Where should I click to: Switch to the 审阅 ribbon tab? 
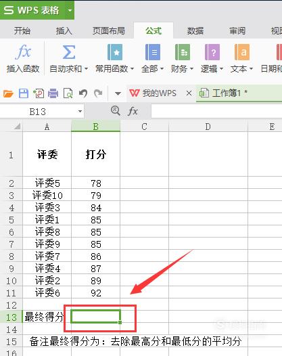[237, 30]
